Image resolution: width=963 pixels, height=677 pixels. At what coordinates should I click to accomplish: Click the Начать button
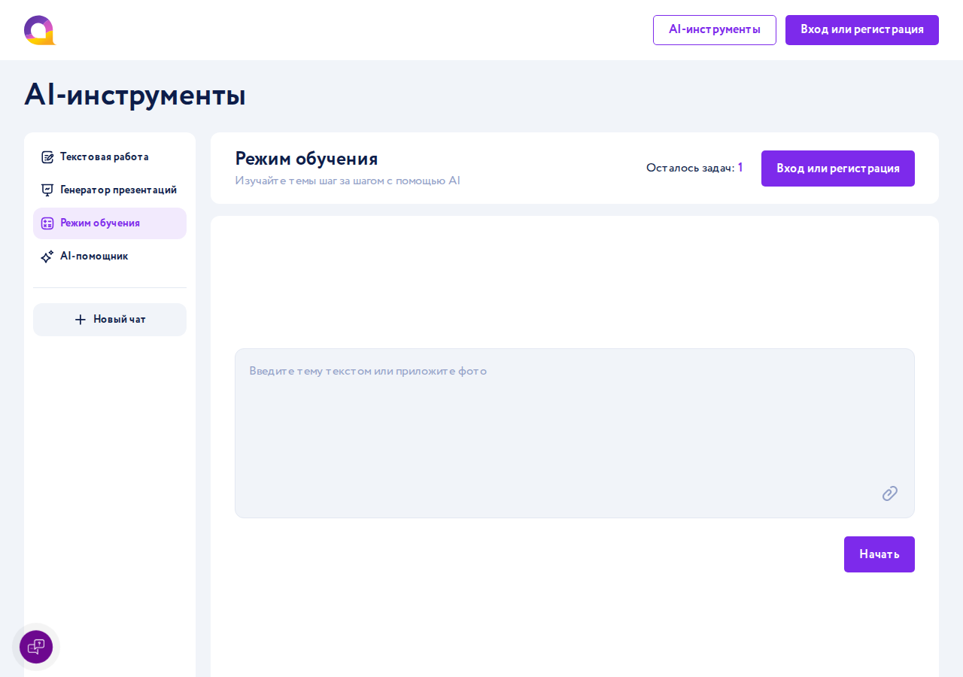(879, 554)
